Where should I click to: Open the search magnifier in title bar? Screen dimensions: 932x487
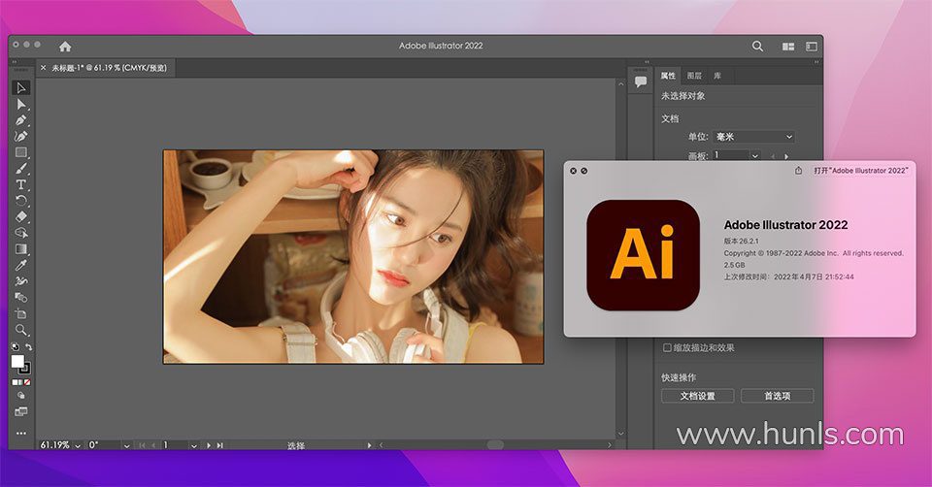tap(757, 47)
